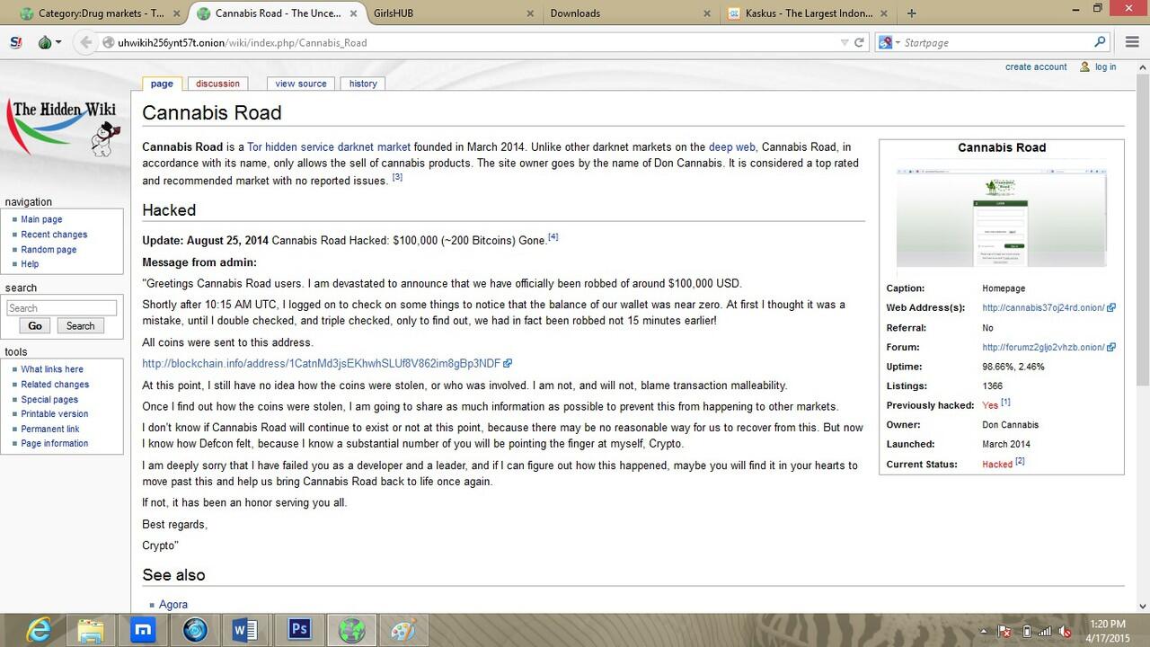Screen dimensions: 1150x647
Task: Click the wiki Search button
Action: coord(80,326)
